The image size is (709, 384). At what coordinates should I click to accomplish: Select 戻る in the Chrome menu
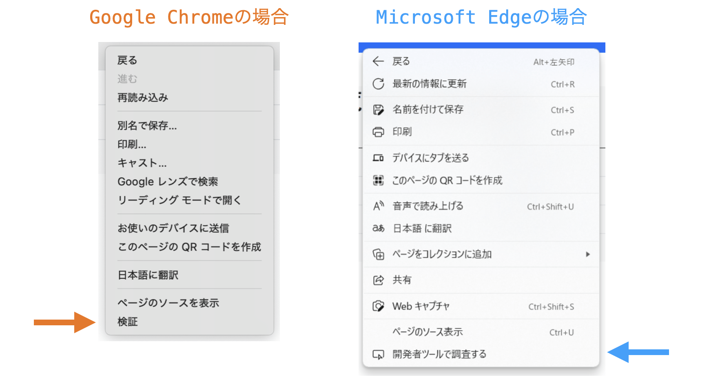[x=127, y=60]
